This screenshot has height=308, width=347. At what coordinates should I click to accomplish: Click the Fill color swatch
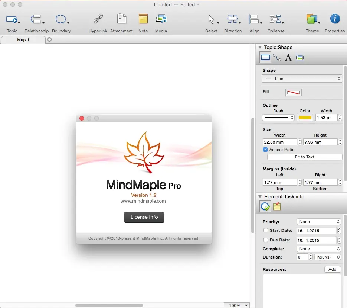tap(294, 93)
